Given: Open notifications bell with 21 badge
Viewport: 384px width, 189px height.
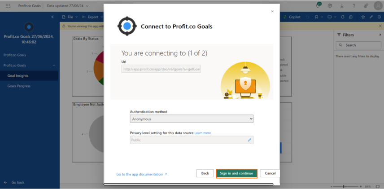Looking at the screenshot, I should tap(318, 5).
